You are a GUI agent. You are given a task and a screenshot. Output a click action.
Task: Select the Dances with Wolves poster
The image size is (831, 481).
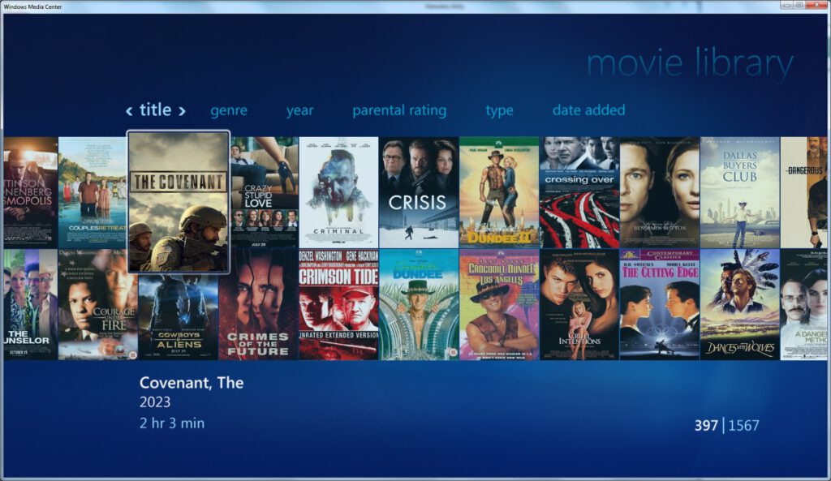pos(740,305)
